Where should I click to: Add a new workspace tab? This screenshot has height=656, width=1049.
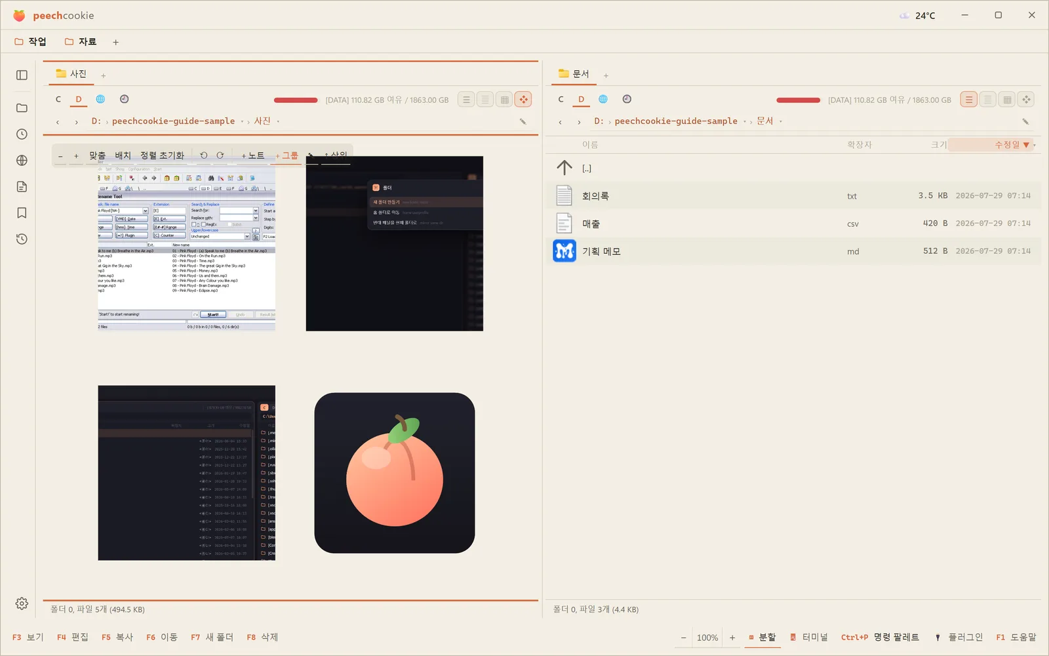coord(115,42)
